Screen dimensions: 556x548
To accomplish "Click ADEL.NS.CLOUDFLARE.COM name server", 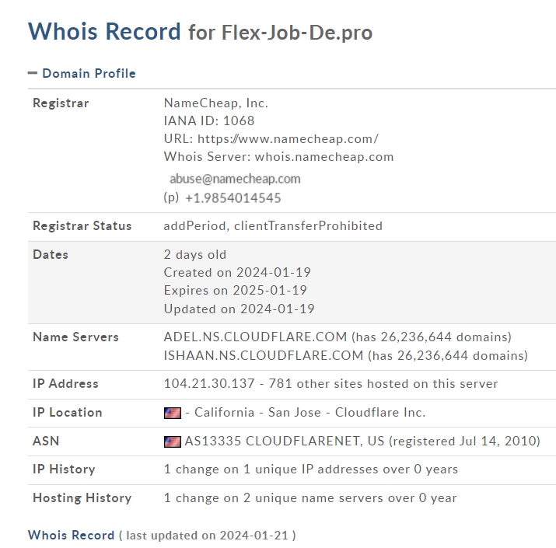I will (x=255, y=337).
